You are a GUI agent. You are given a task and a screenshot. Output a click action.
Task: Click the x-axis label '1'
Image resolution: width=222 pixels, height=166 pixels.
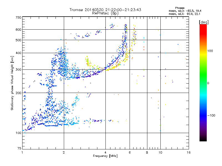(x=22, y=152)
